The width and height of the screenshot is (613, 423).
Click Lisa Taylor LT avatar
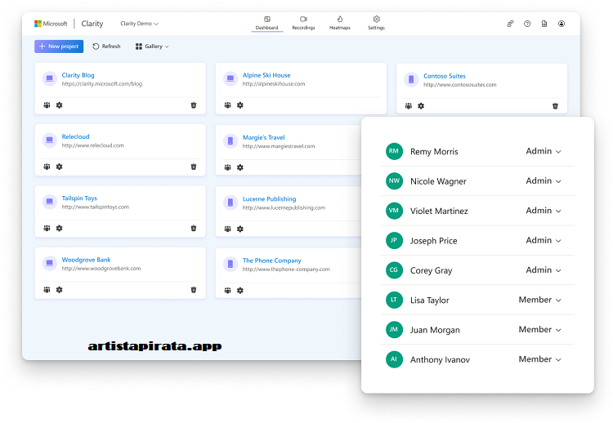(394, 300)
